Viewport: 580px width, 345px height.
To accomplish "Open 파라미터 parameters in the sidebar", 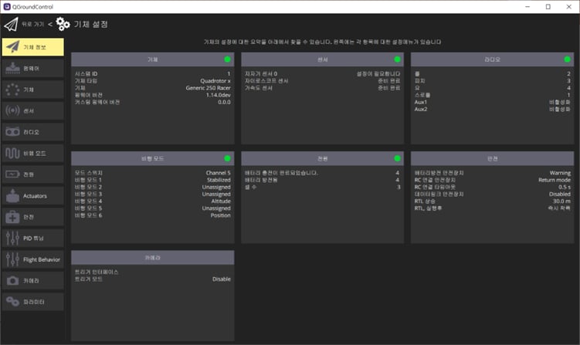I will [32, 302].
